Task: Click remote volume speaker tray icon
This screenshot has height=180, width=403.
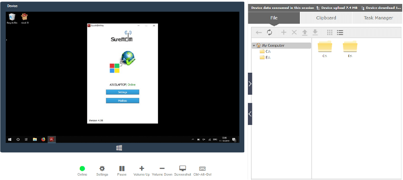Action: (204, 139)
